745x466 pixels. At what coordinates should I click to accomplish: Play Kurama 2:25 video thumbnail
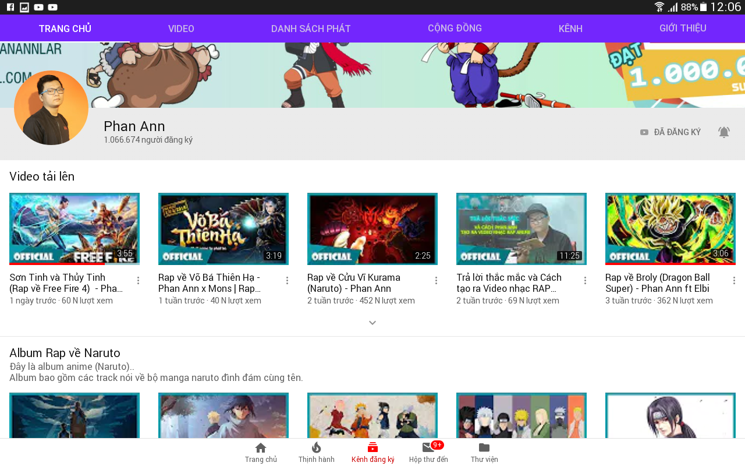click(x=372, y=229)
